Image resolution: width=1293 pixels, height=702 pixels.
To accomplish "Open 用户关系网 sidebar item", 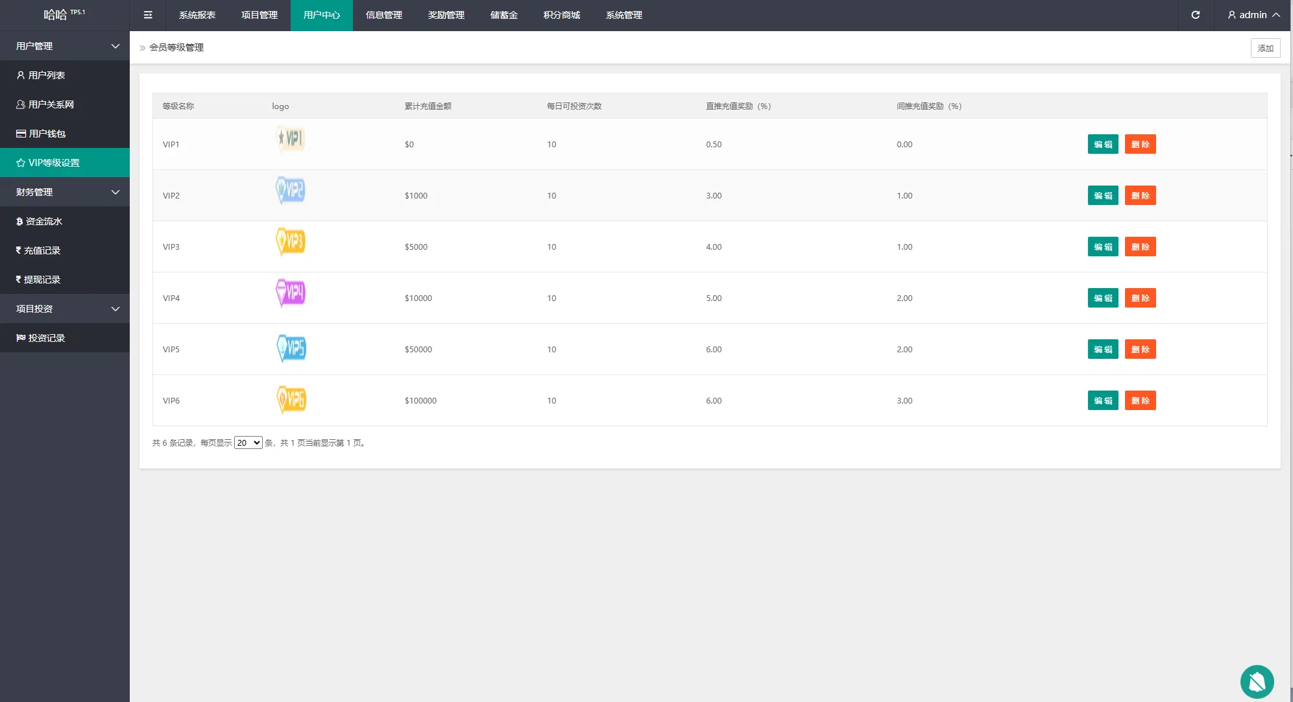I will 51,104.
